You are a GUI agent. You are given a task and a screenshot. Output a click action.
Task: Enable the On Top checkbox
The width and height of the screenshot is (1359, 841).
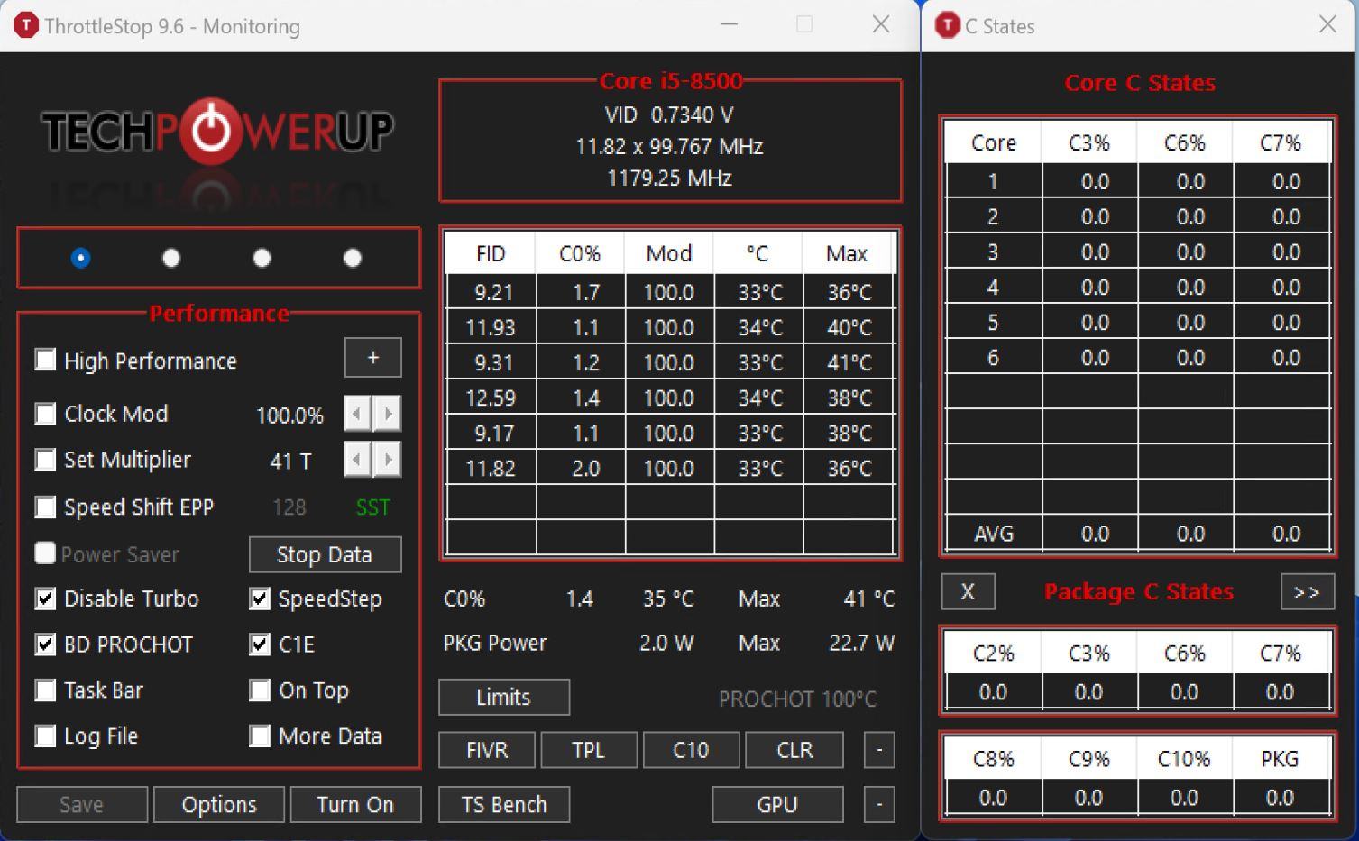tap(260, 690)
